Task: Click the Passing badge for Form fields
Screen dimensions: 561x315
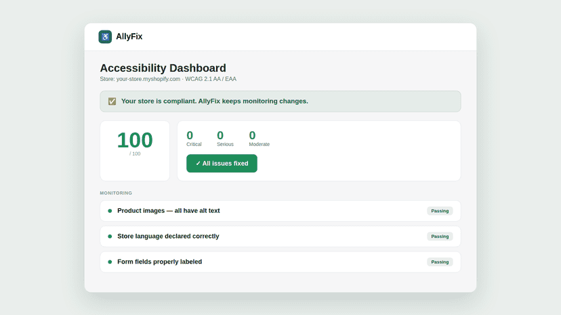Action: (x=440, y=262)
